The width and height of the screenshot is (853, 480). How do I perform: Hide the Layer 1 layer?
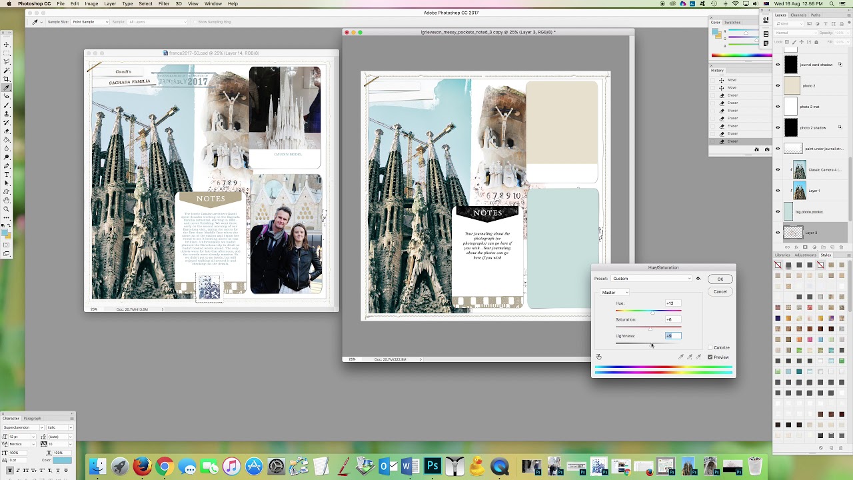pos(778,191)
